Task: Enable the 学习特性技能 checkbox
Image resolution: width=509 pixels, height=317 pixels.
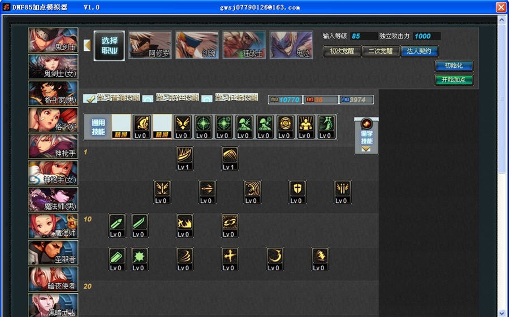Action: pyautogui.click(x=148, y=99)
